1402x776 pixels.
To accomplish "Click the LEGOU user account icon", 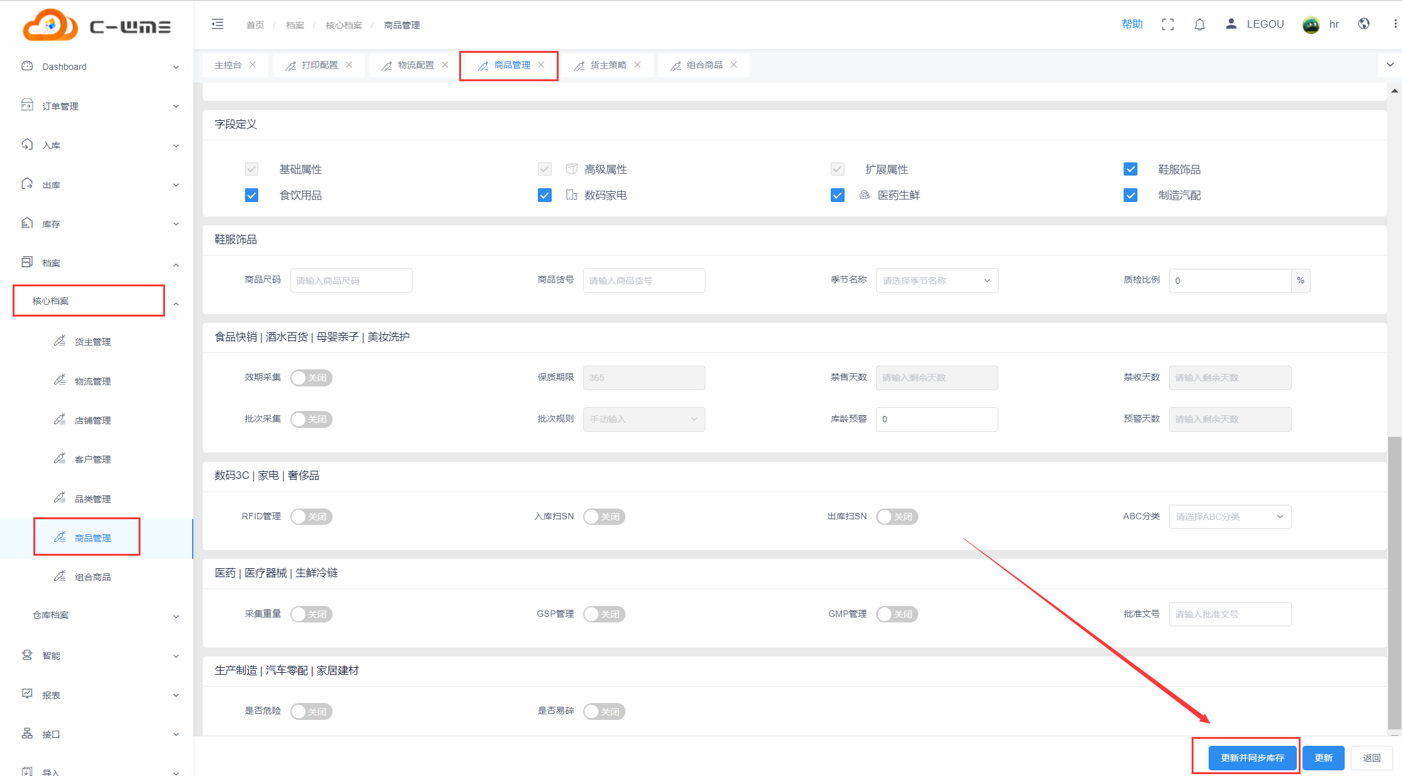I will pyautogui.click(x=1231, y=24).
